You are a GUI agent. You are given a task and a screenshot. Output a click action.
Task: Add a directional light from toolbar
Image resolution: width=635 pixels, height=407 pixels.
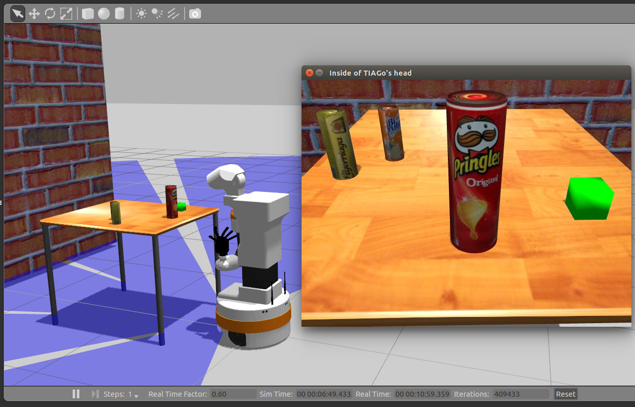pyautogui.click(x=173, y=14)
